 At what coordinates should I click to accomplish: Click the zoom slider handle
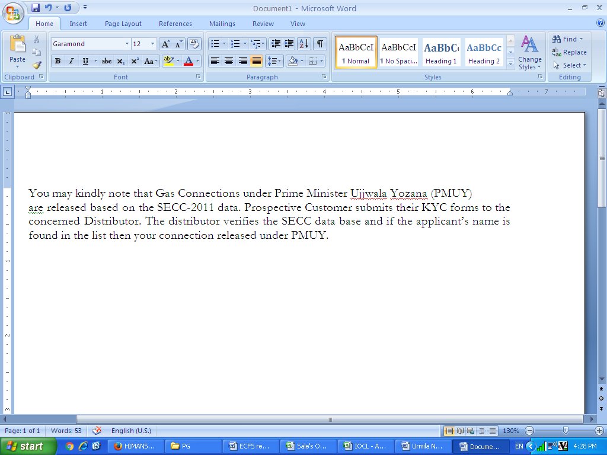[566, 431]
